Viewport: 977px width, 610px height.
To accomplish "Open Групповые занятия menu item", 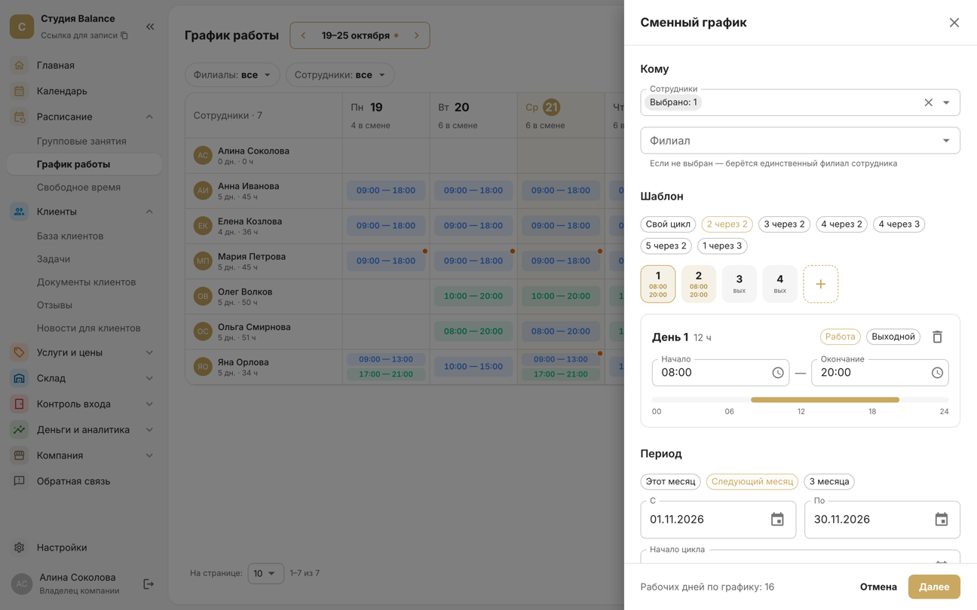I will click(81, 142).
